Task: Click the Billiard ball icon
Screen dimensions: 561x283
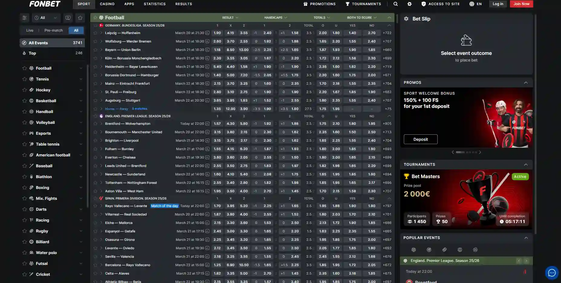Action: (x=31, y=242)
